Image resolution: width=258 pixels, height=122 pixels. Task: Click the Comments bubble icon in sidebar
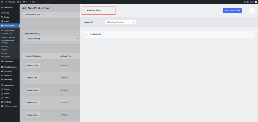pos(2,62)
